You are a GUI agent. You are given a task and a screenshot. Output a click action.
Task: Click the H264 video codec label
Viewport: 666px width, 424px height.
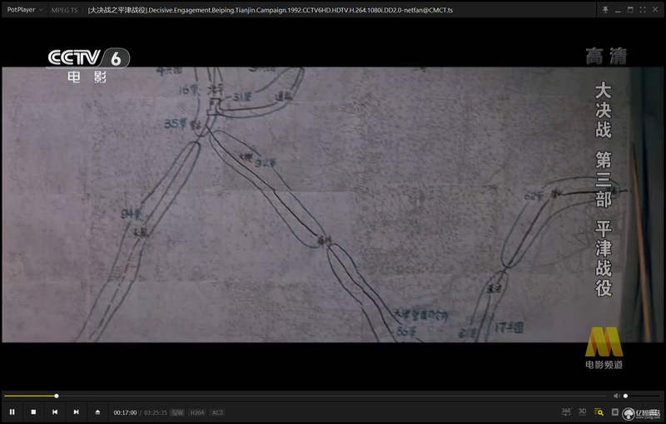(196, 412)
